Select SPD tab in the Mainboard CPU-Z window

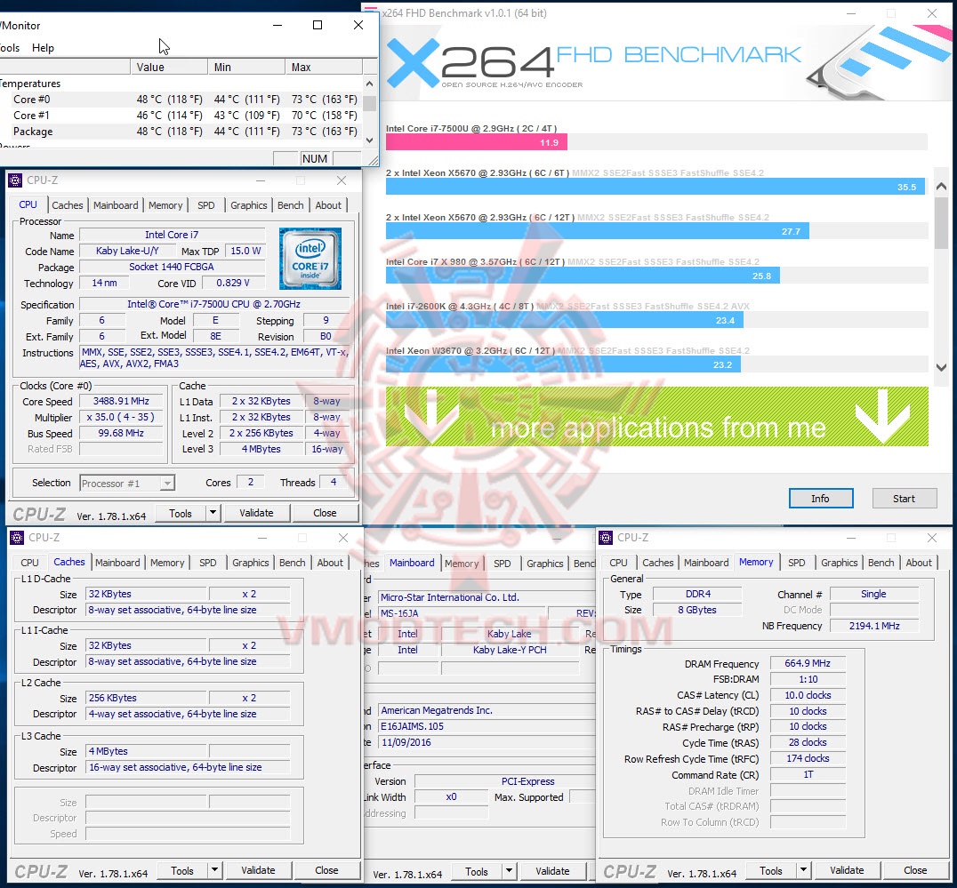503,564
